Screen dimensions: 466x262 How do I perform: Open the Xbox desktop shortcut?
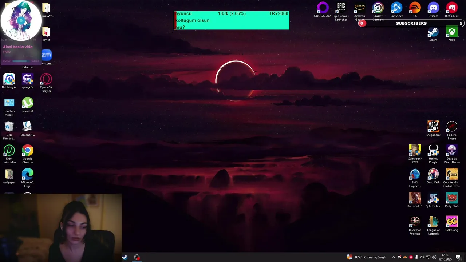click(x=452, y=34)
